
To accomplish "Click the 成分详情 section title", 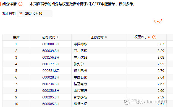I will [x=9, y=4].
